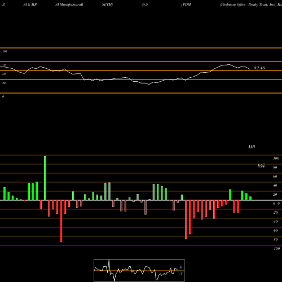Click the overlapping MR value above 80

(x=261, y=166)
